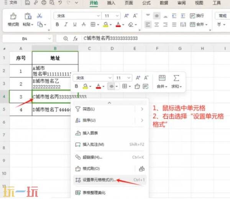230x199 pixels.
Task: Switch to the 页面 ribbon tab
Action: coord(129,3)
